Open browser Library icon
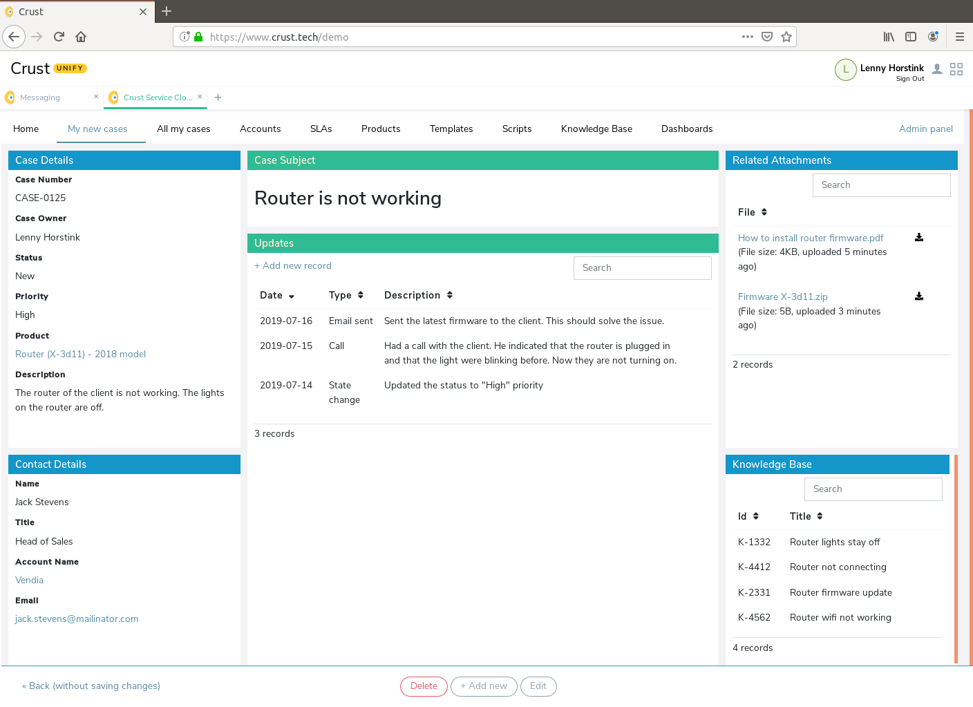 click(889, 37)
